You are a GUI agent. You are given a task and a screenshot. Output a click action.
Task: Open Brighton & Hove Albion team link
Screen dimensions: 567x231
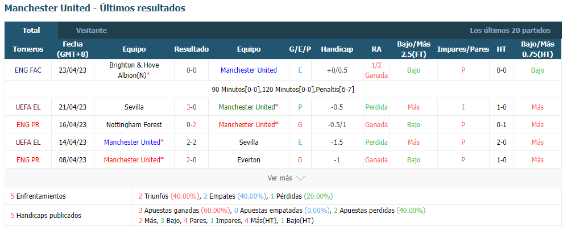(134, 70)
